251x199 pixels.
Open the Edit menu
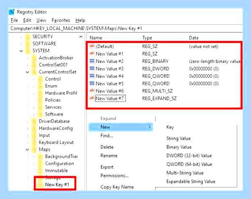27,20
